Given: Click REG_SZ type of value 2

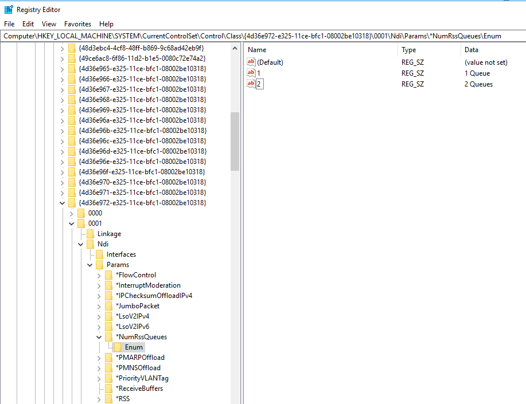Looking at the screenshot, I should point(412,84).
